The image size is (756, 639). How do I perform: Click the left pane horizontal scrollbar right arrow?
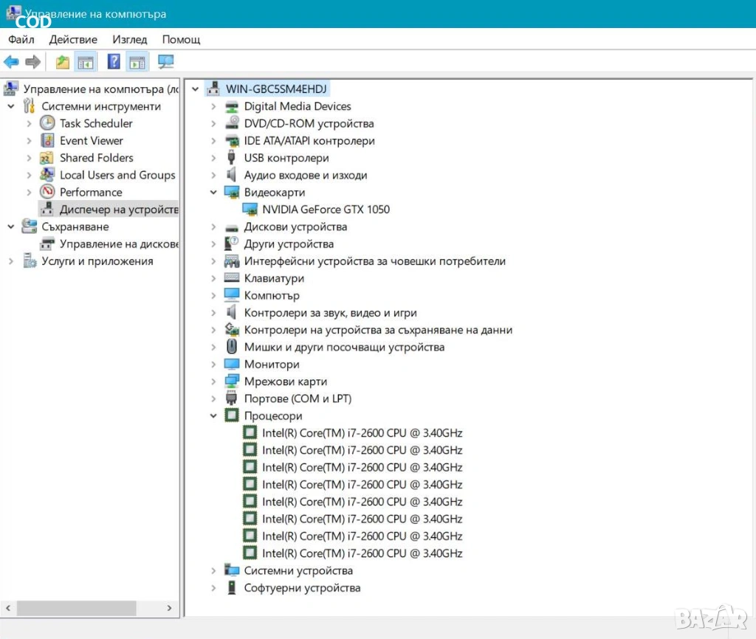coord(169,609)
